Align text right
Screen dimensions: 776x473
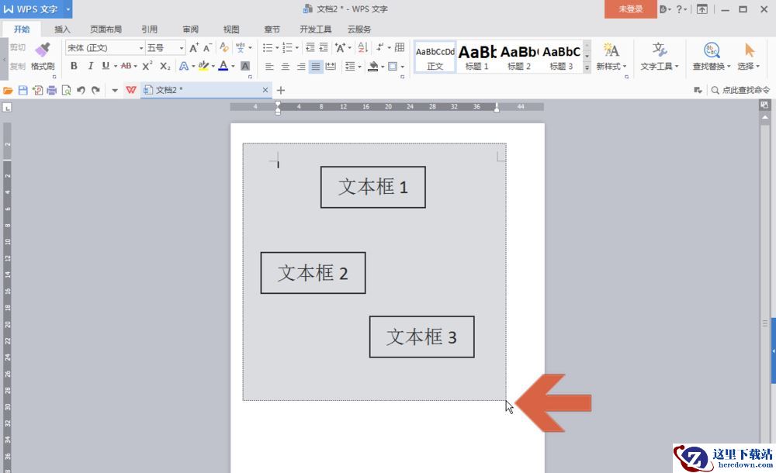tap(301, 67)
